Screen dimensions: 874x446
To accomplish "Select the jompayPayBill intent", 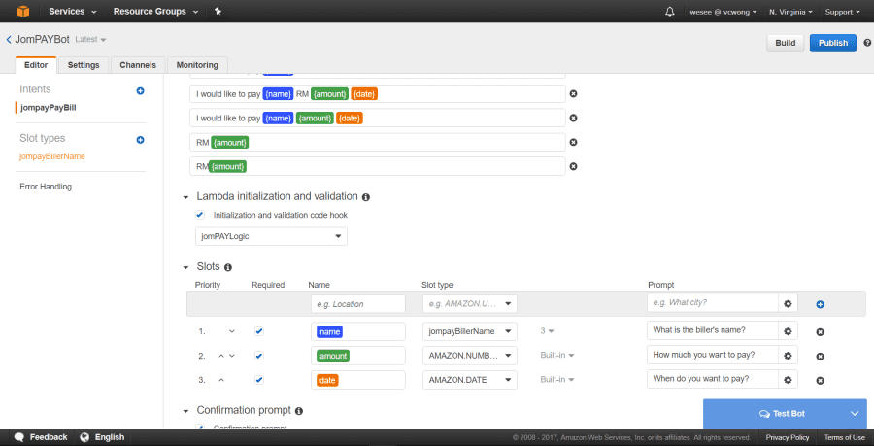I will pyautogui.click(x=48, y=108).
